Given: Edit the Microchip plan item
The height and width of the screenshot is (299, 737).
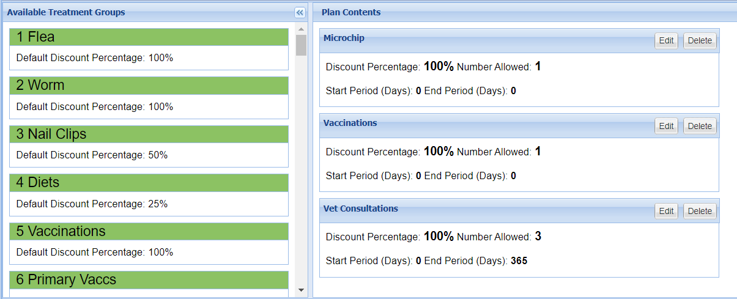Looking at the screenshot, I should pyautogui.click(x=666, y=40).
